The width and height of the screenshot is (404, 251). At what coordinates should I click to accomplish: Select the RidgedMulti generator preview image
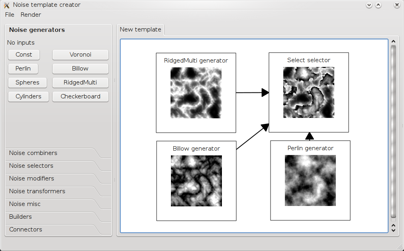coord(196,92)
